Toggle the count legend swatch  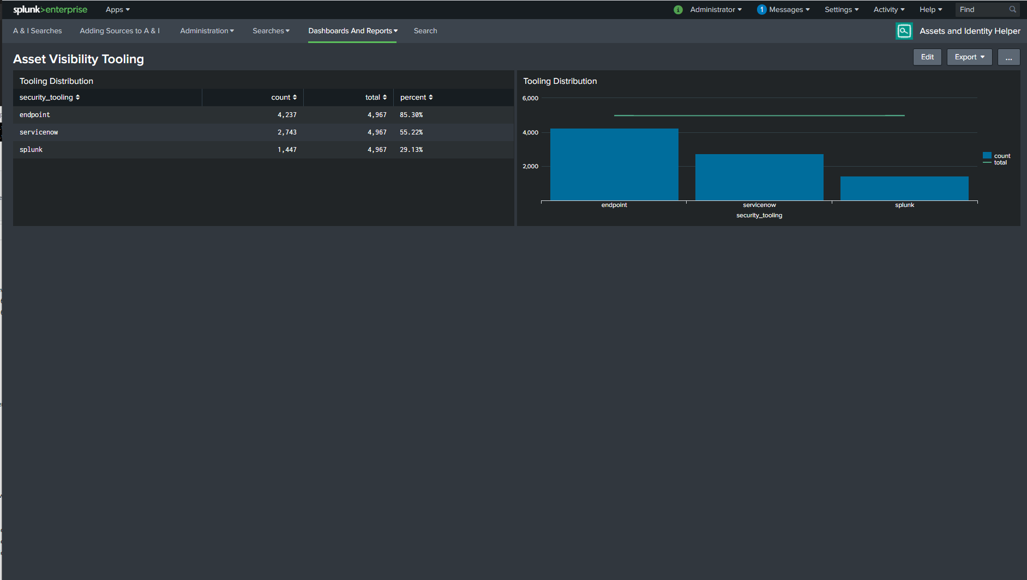point(987,156)
